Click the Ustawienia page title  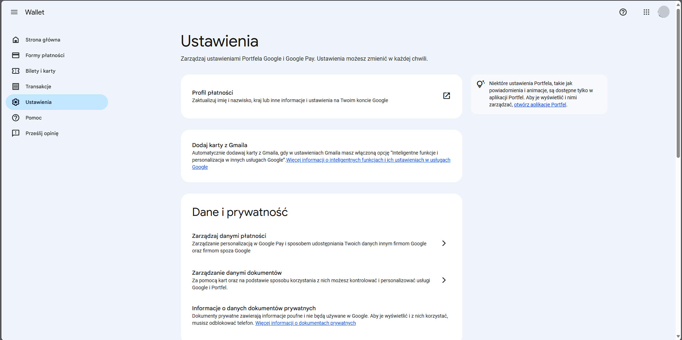click(219, 41)
